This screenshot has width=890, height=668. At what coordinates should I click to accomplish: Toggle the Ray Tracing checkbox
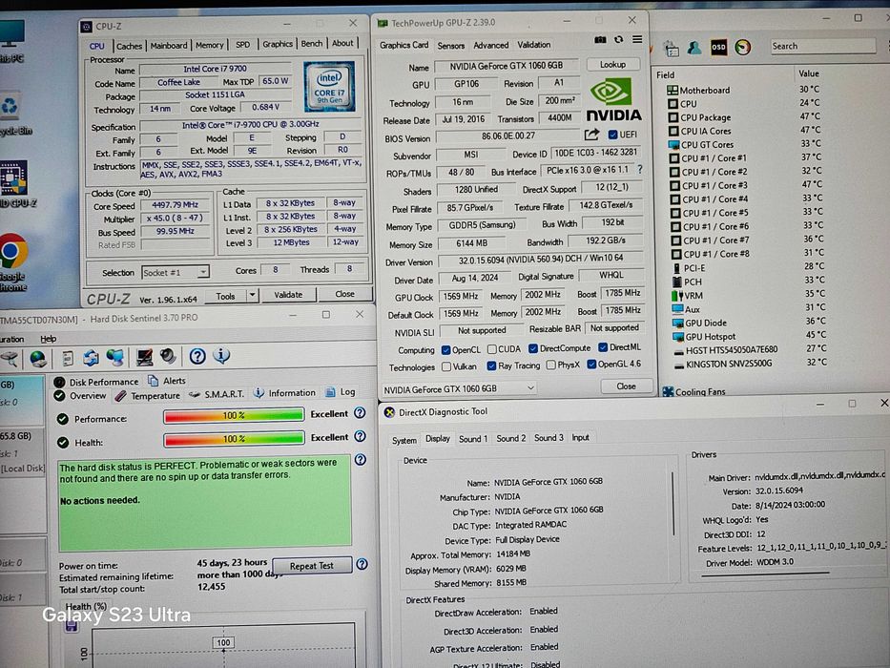tap(491, 365)
